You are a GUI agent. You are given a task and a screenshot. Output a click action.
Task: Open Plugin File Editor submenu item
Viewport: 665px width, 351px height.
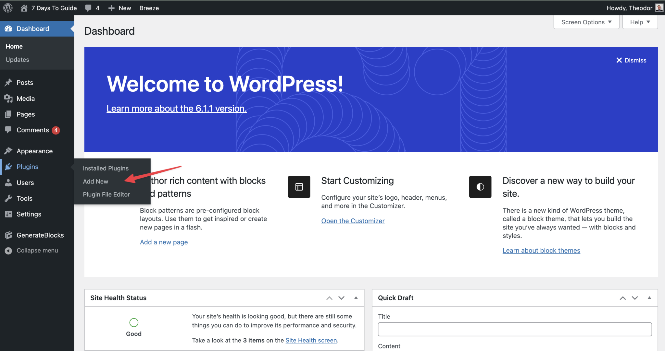(x=106, y=194)
